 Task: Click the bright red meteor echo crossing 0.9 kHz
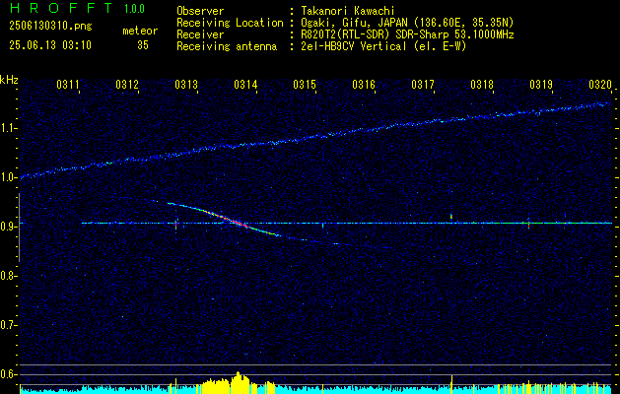pyautogui.click(x=240, y=224)
